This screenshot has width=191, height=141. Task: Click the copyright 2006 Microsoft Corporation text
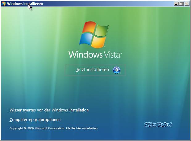[x=54, y=128]
